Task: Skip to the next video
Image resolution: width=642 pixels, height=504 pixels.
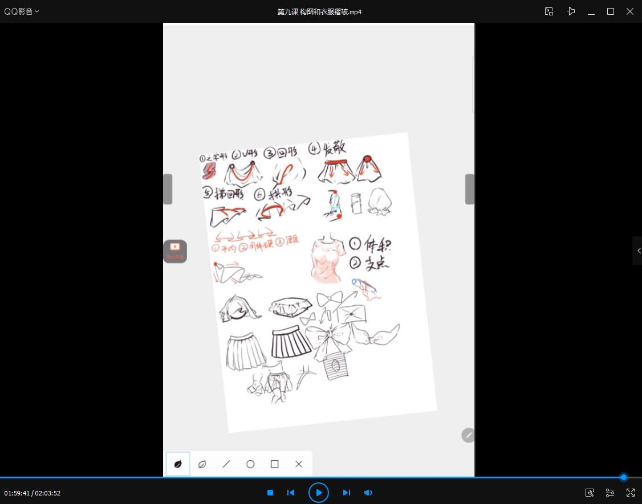Action: click(346, 493)
